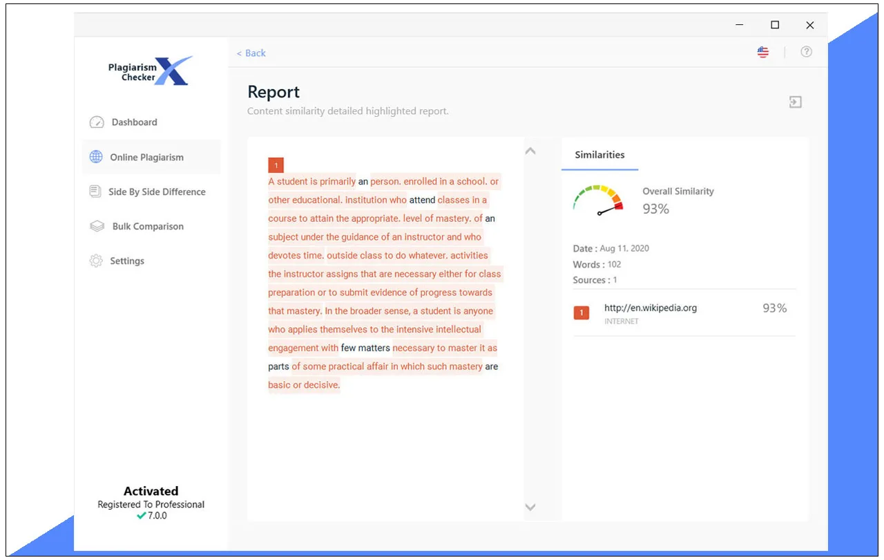Image resolution: width=884 pixels, height=560 pixels.
Task: Change language via the US flag icon
Action: [x=763, y=52]
